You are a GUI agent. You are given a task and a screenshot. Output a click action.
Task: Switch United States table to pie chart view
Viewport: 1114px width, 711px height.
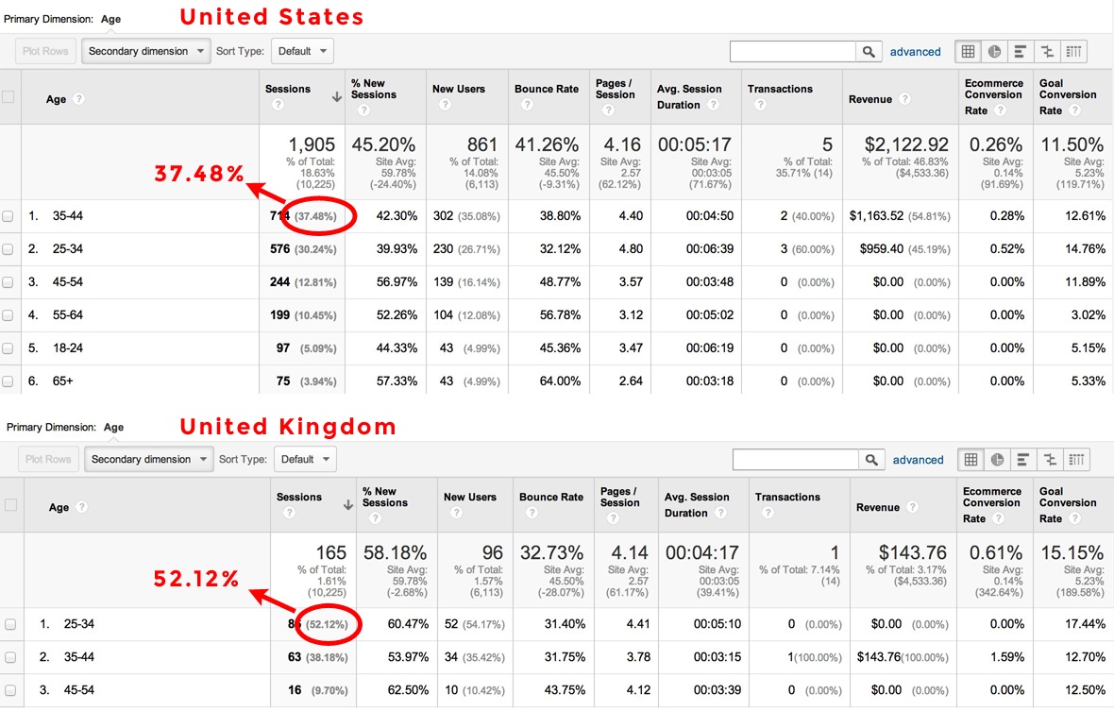994,52
